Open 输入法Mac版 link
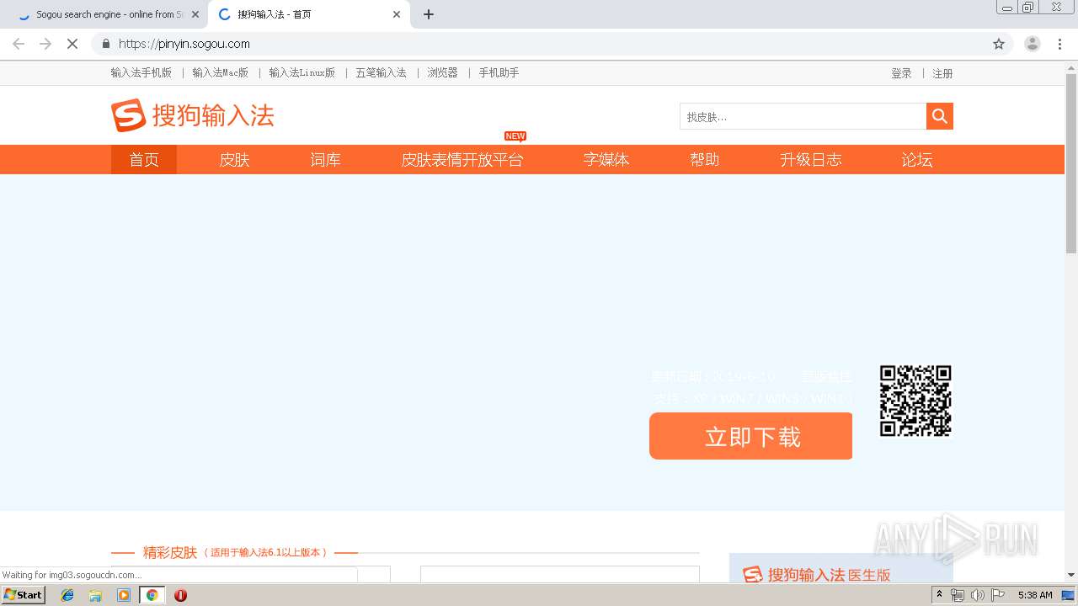 point(220,72)
